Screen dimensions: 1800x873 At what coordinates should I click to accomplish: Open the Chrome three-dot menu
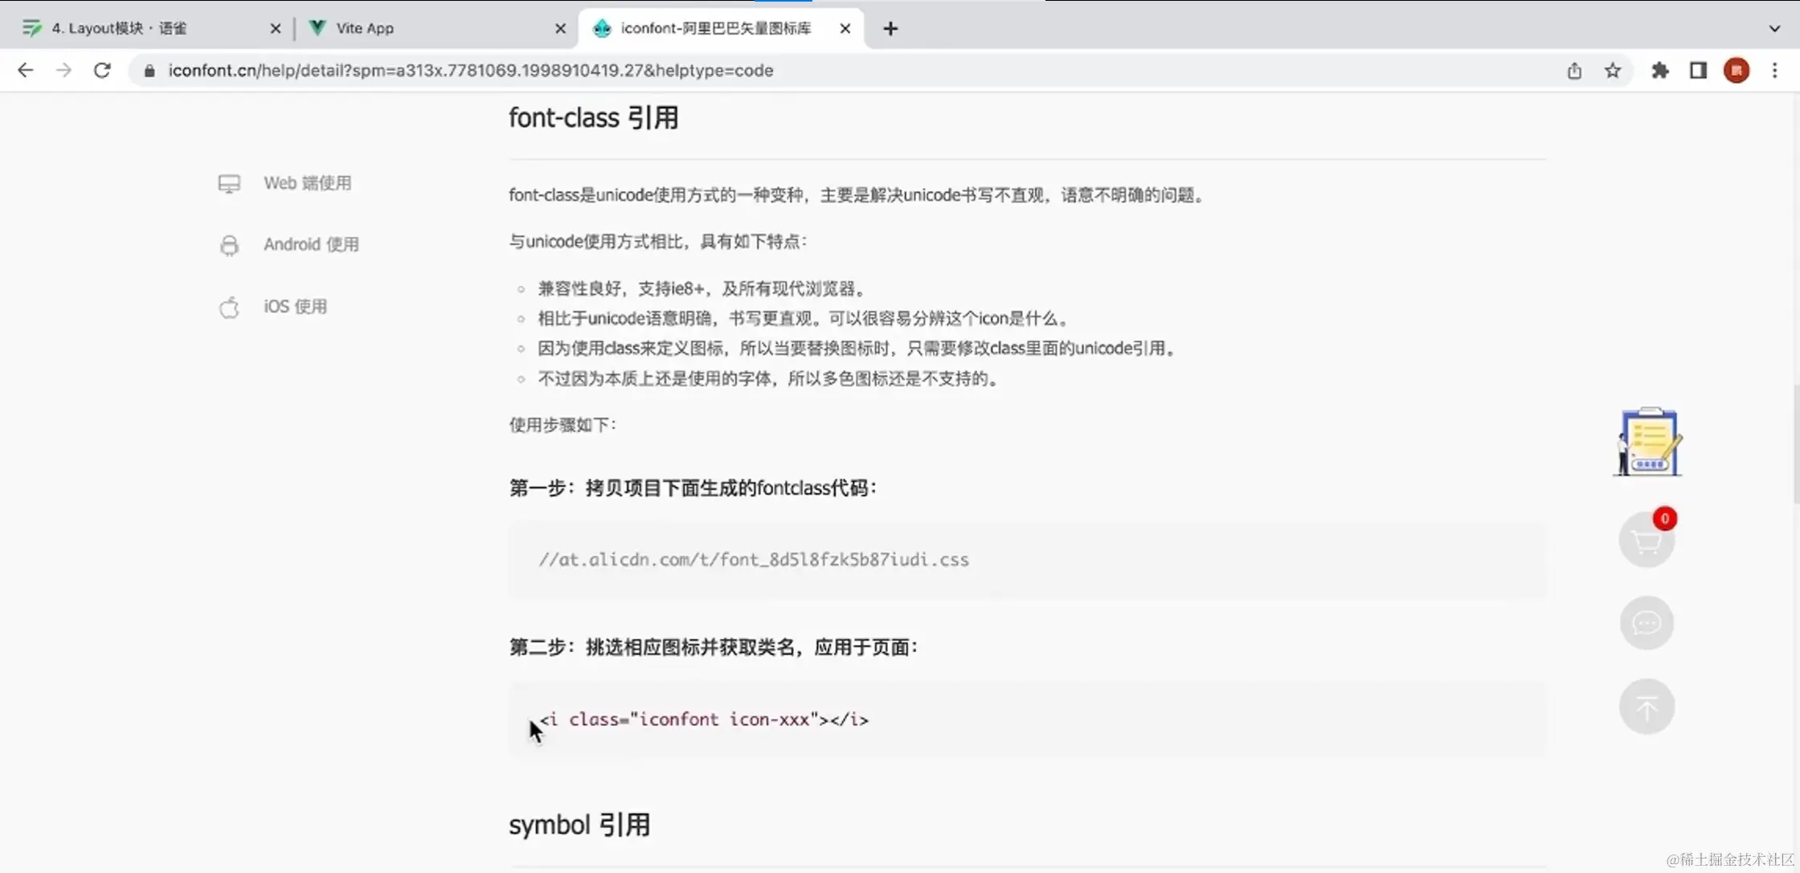click(1775, 71)
